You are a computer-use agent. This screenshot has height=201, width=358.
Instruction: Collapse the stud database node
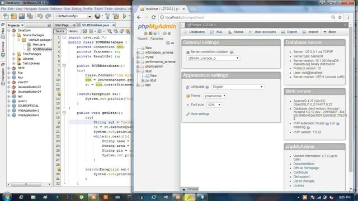(x=138, y=71)
